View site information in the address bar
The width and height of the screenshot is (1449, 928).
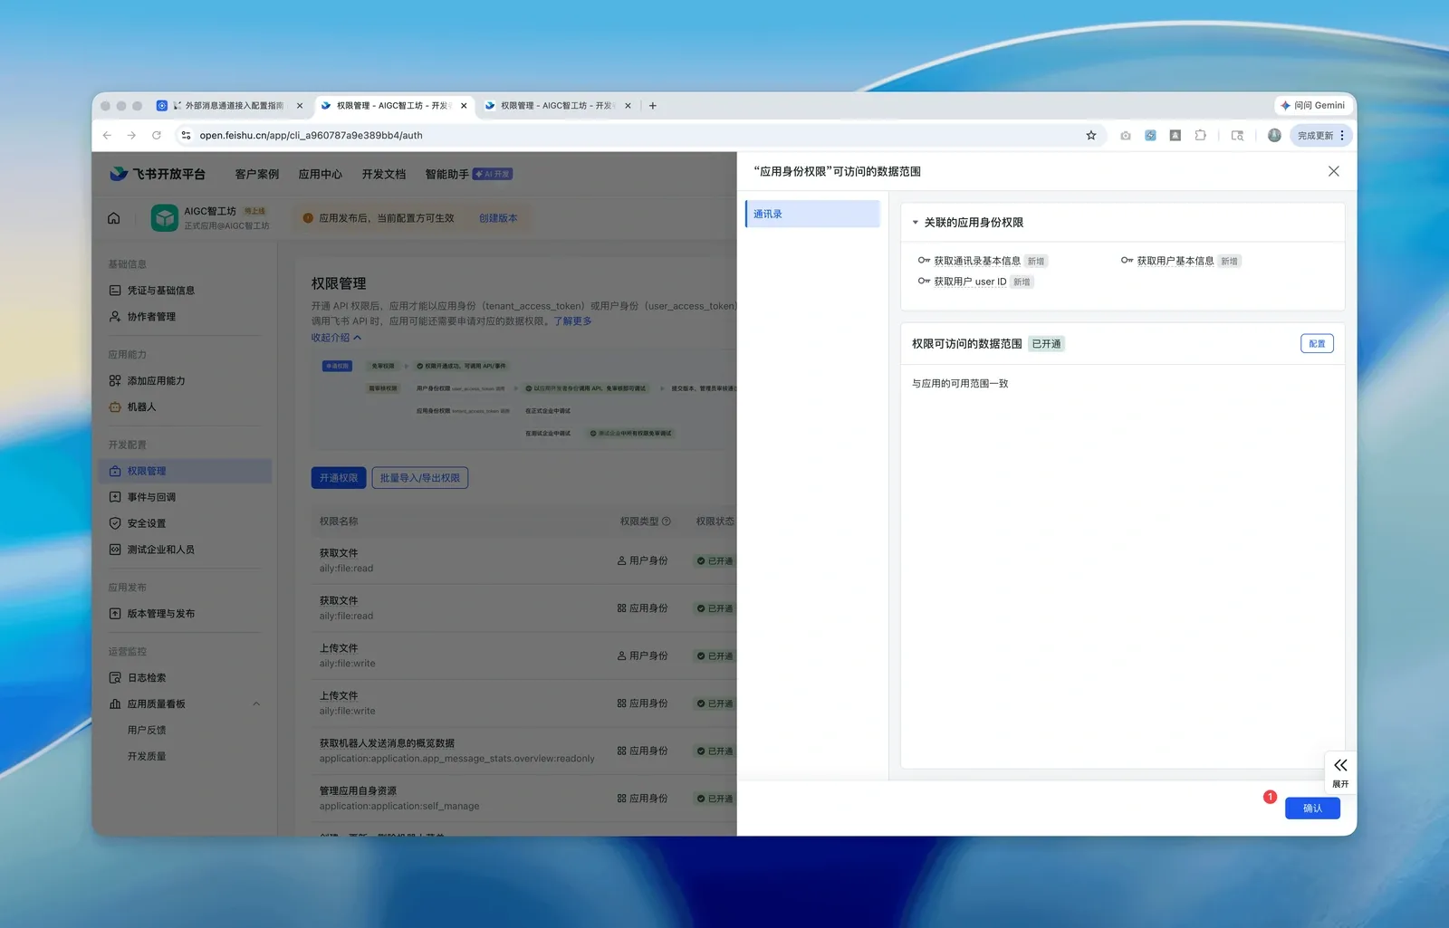186,135
